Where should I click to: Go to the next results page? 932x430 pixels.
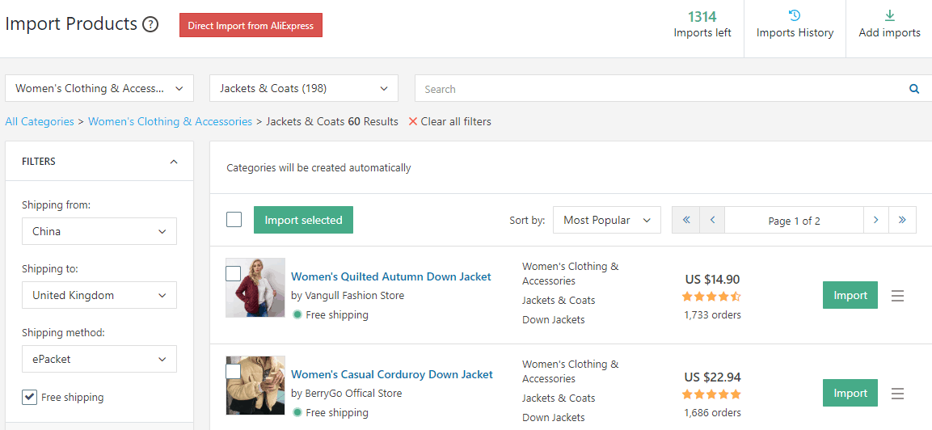[875, 220]
